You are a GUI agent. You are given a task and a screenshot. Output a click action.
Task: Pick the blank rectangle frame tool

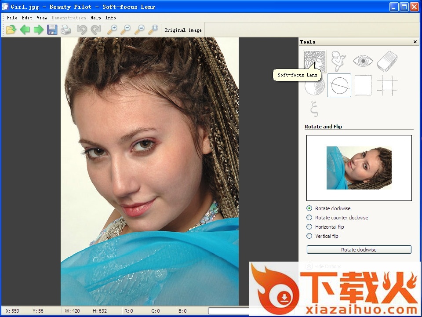tap(363, 85)
